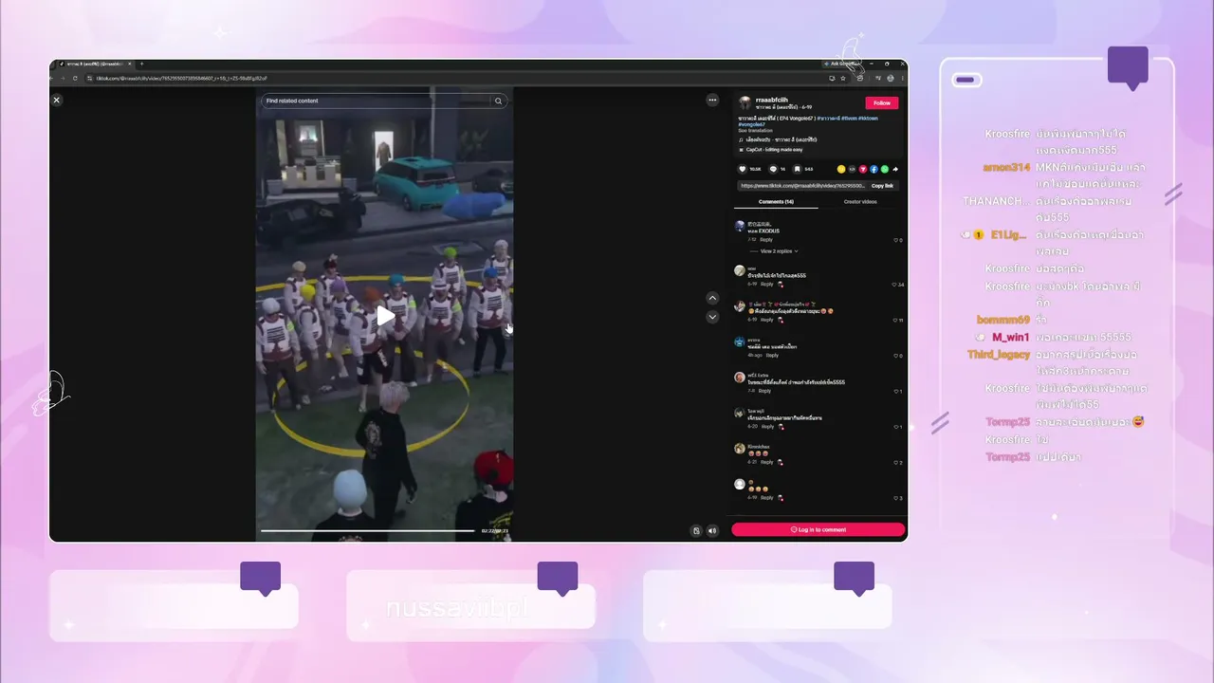Like the 4h ago comment heart

896,356
